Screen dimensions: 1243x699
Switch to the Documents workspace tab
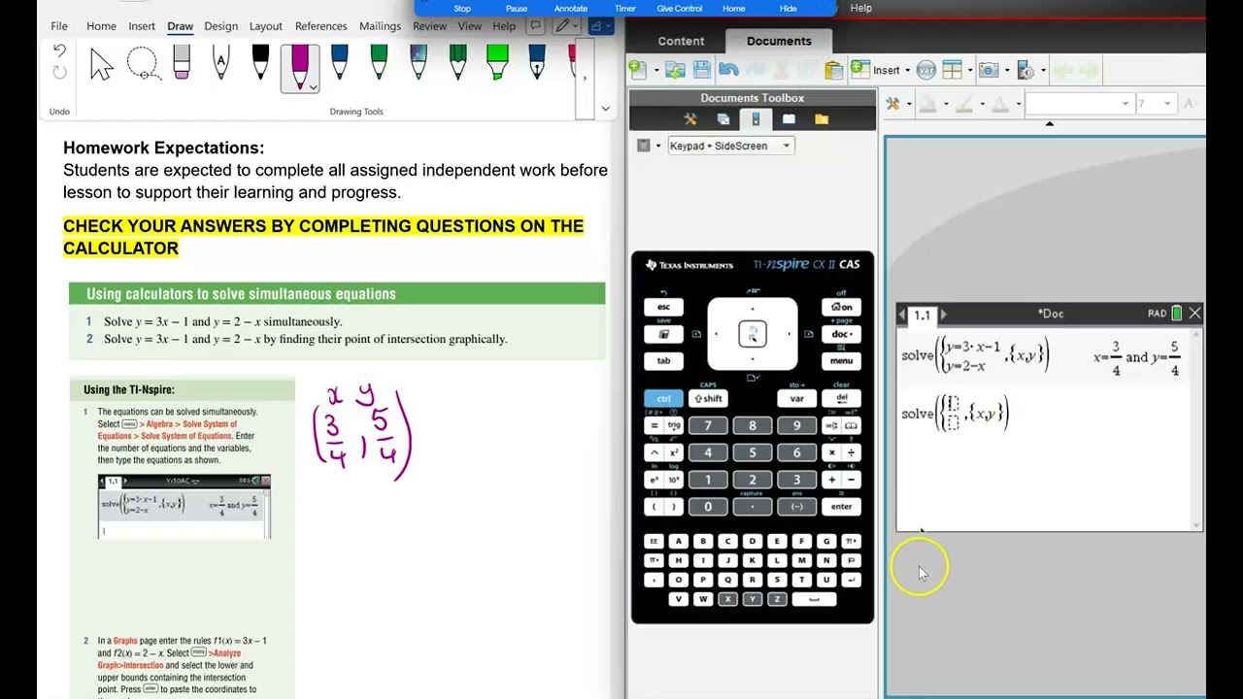[x=779, y=41]
